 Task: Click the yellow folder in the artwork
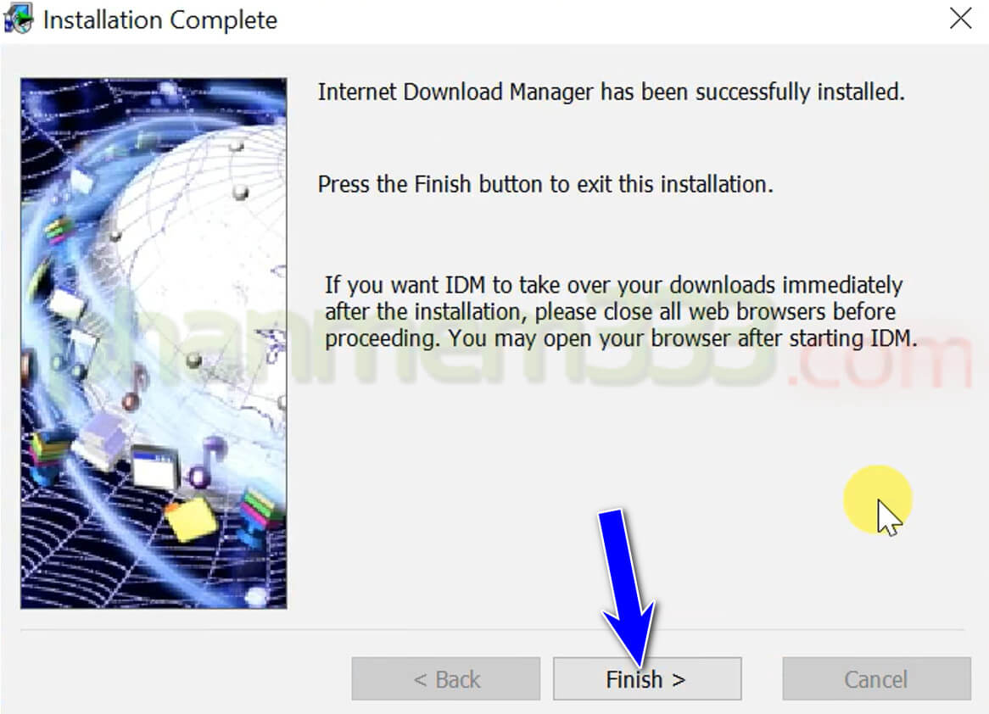pyautogui.click(x=191, y=518)
